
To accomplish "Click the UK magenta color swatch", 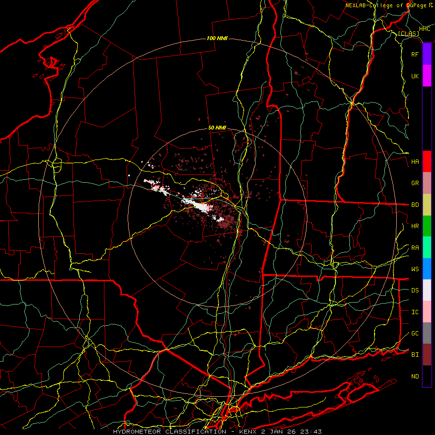I will click(x=427, y=76).
